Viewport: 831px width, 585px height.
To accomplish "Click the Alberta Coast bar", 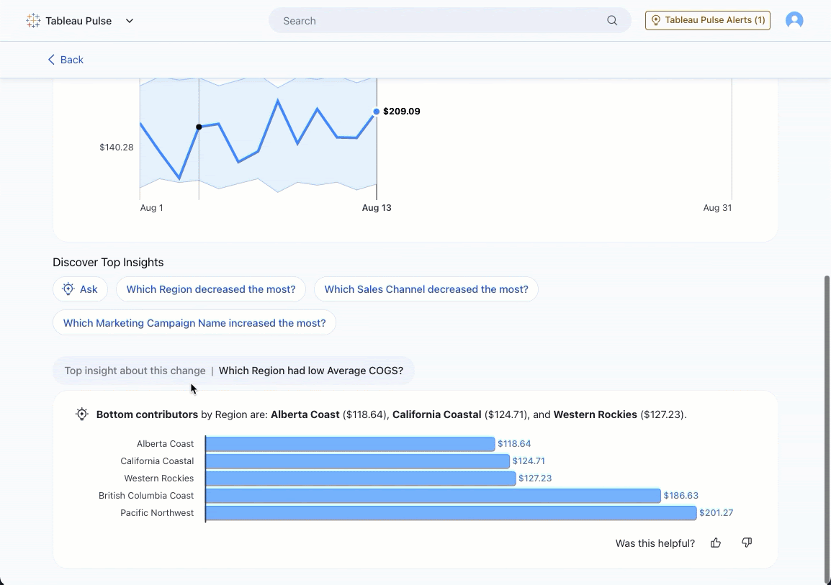I will [x=349, y=443].
